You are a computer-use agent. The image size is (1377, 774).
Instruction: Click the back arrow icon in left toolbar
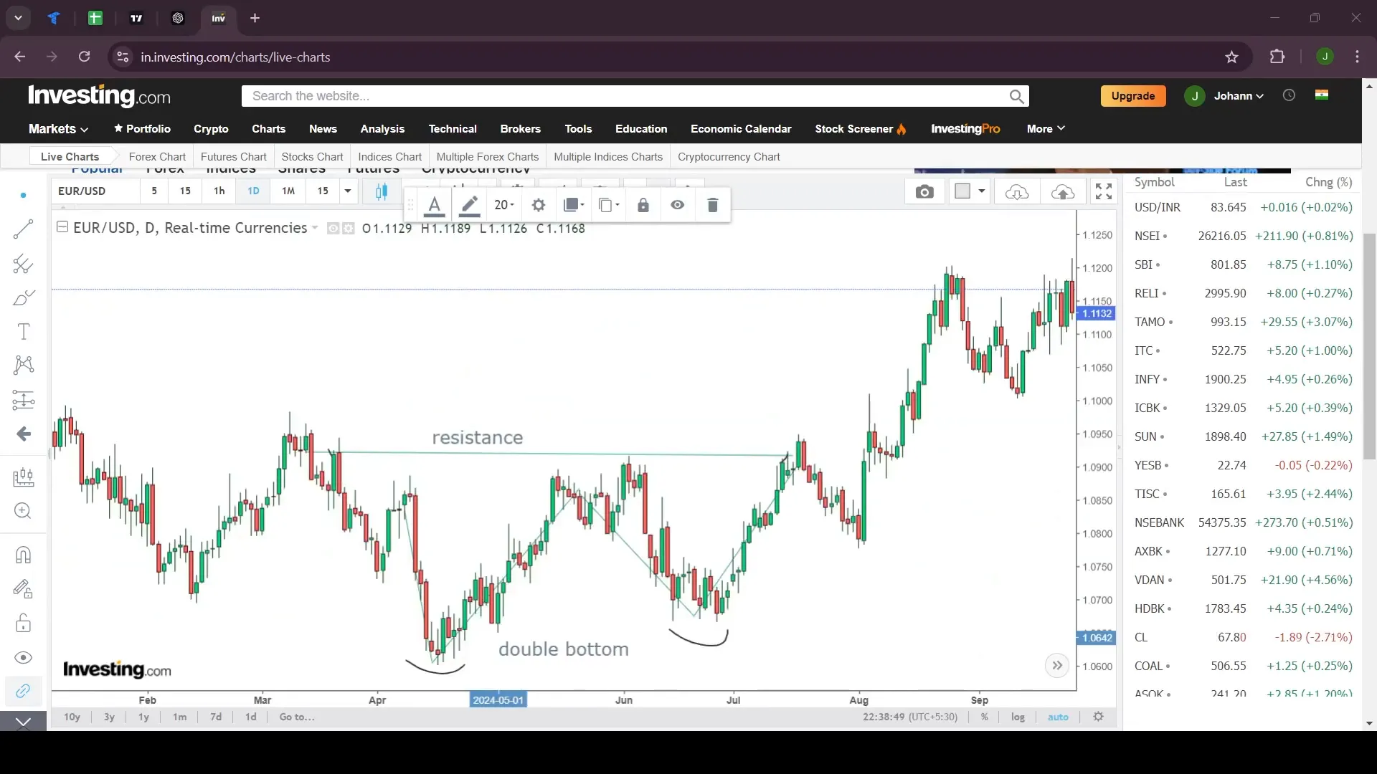[x=23, y=434]
